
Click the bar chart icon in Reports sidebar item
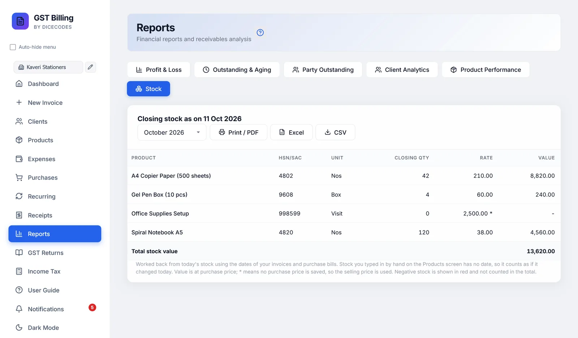coord(19,234)
